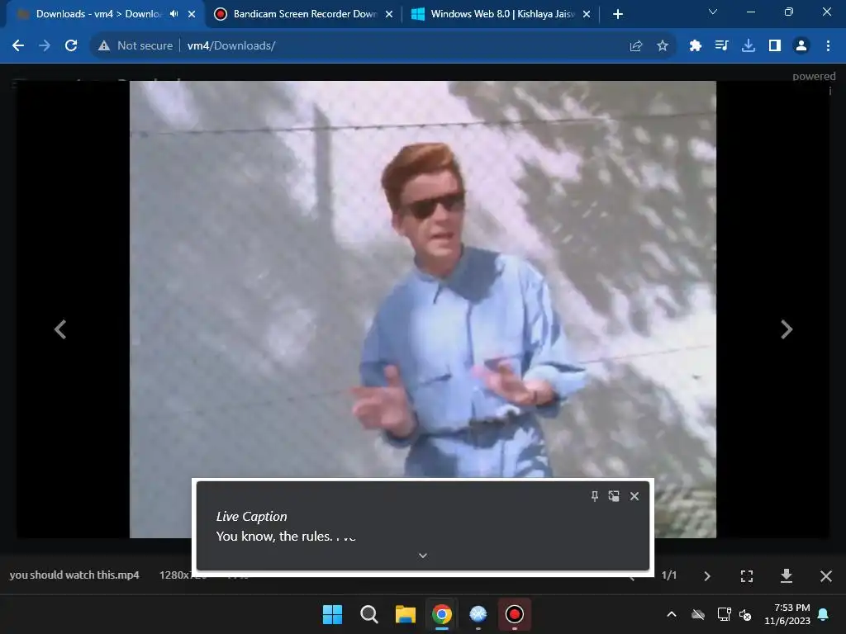
Task: Expand Live Caption with down chevron
Action: click(423, 556)
